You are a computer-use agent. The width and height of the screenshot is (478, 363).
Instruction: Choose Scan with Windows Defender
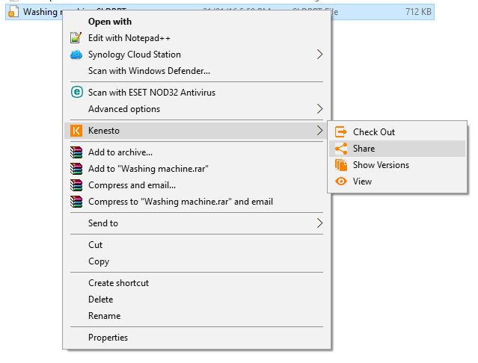point(197,71)
